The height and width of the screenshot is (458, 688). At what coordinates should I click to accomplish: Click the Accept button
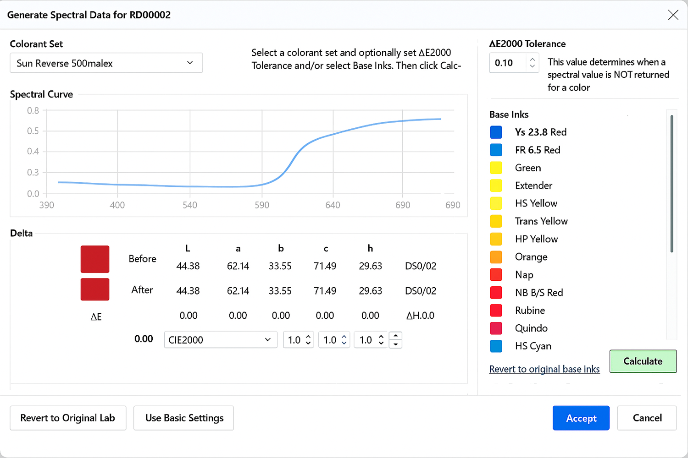(581, 418)
